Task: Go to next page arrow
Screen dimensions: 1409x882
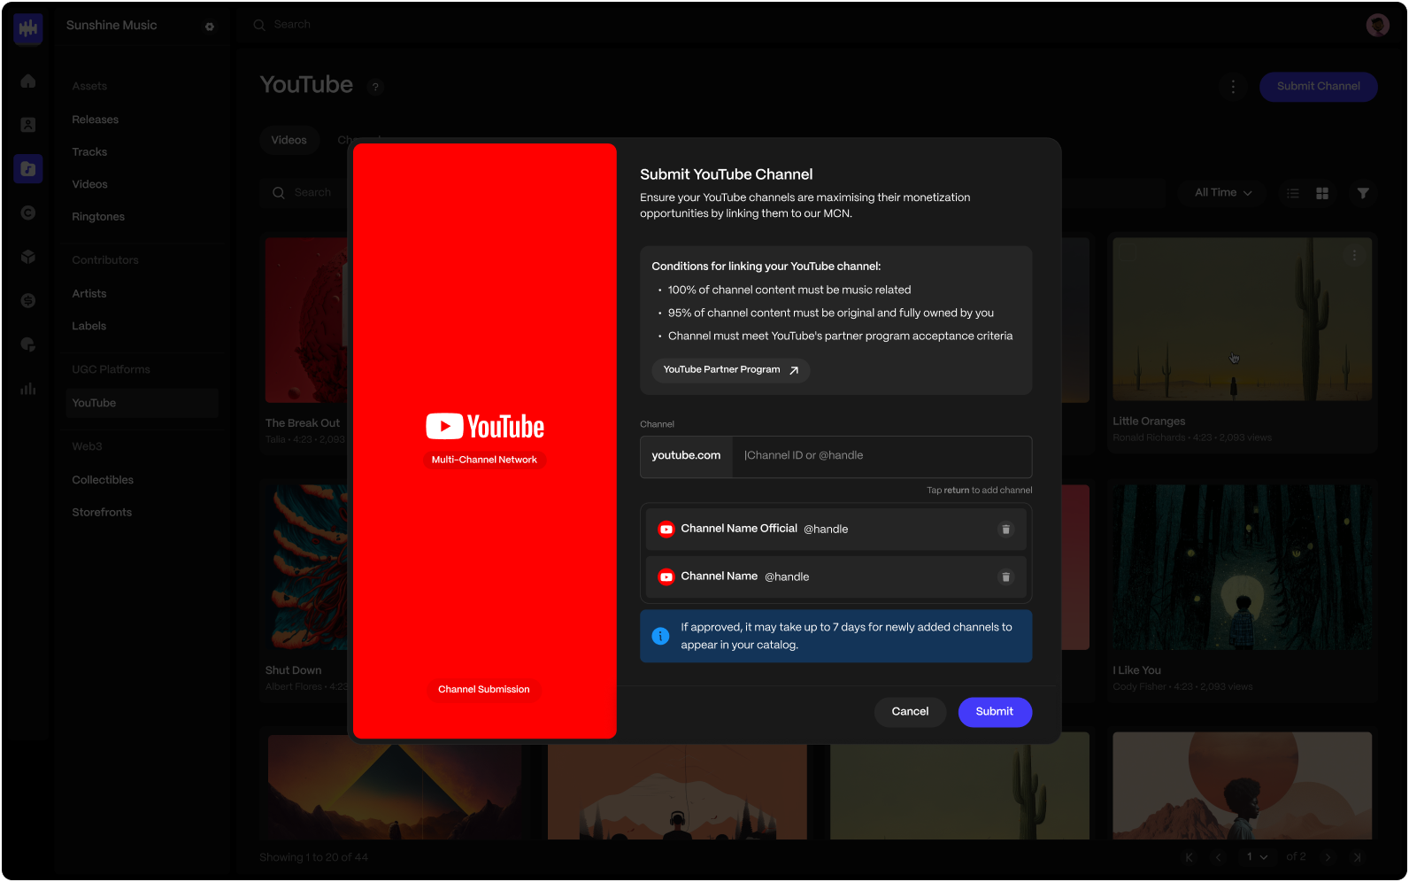Action: pos(1328,857)
